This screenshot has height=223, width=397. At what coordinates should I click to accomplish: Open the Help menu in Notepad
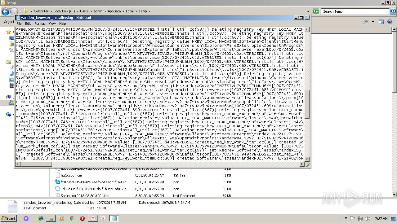[63, 24]
